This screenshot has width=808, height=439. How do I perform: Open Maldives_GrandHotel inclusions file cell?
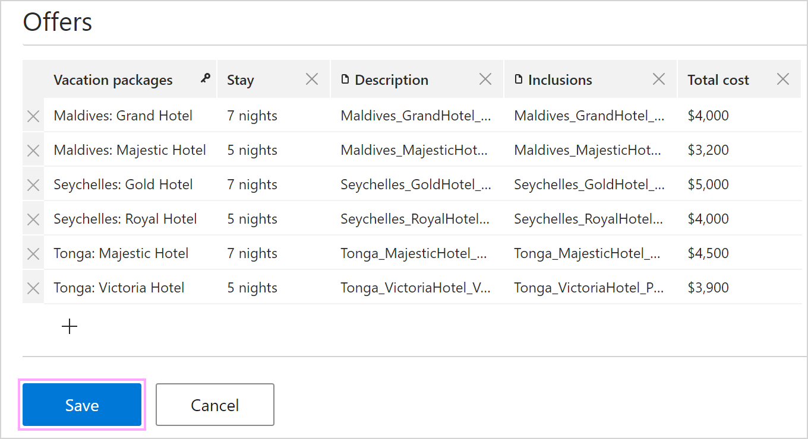point(591,116)
